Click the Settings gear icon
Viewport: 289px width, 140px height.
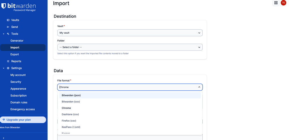click(x=8, y=68)
